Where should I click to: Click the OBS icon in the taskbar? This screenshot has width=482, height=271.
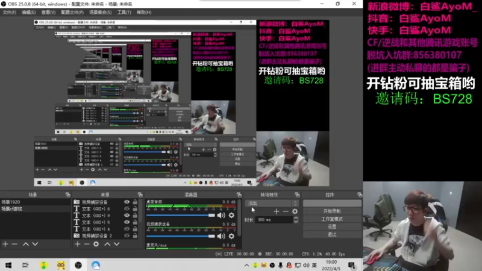(78, 265)
